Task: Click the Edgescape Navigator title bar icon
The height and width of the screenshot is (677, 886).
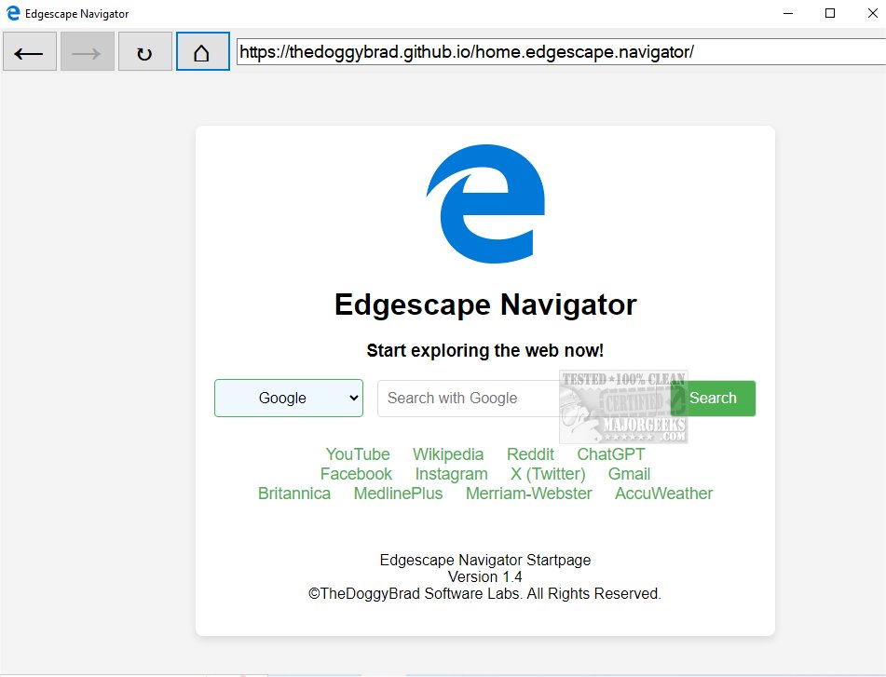Action: (x=12, y=14)
